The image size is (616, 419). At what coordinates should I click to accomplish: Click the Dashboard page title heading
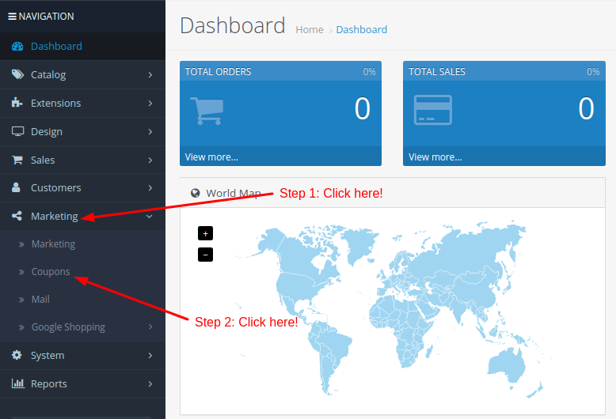click(233, 26)
